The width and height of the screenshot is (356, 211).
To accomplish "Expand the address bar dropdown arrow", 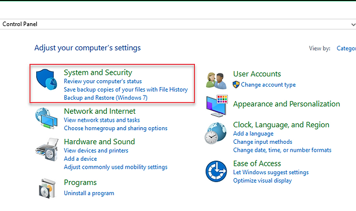I will (x=353, y=24).
